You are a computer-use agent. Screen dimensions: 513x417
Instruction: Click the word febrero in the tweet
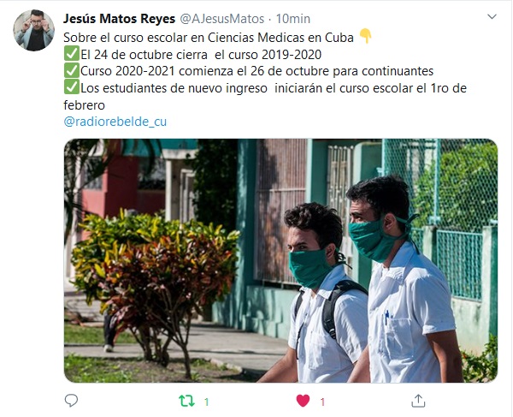pos(84,105)
